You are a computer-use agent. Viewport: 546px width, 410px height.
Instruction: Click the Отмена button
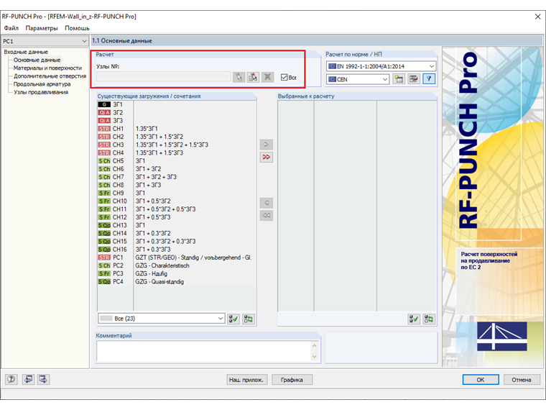[522, 380]
